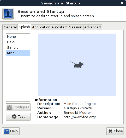This screenshot has width=126, height=138.
Task: Click the blue question mark Help icon
Action: click(7, 131)
